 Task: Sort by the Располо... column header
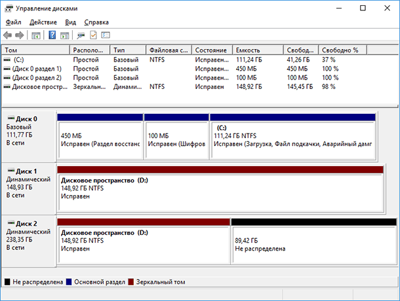coord(90,50)
